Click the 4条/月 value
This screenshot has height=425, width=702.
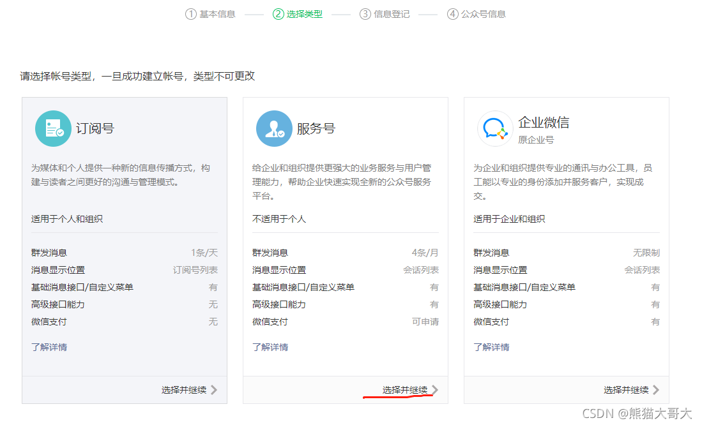coord(425,253)
